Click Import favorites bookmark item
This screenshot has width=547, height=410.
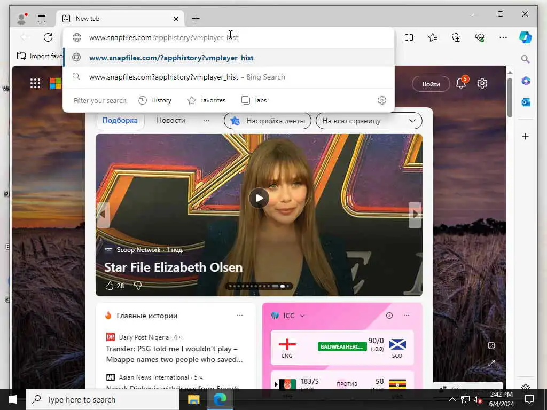click(x=40, y=56)
